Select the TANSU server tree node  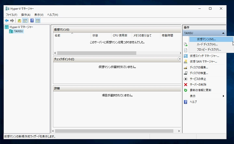tap(19, 31)
